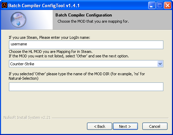This screenshot has height=135, width=173.
Task: Click the 'If you use Steam' label
Action: 50,37
